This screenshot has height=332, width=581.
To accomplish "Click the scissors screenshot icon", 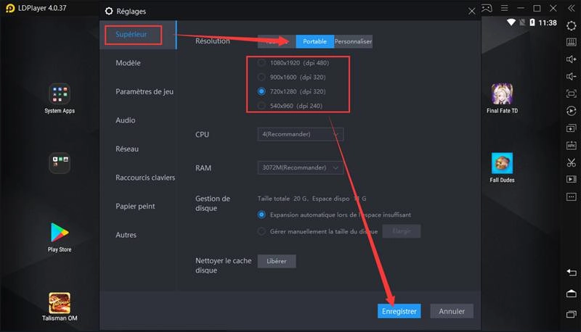I will pyautogui.click(x=572, y=162).
